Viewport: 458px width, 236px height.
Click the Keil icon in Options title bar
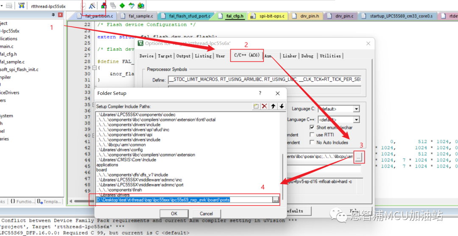pos(140,43)
